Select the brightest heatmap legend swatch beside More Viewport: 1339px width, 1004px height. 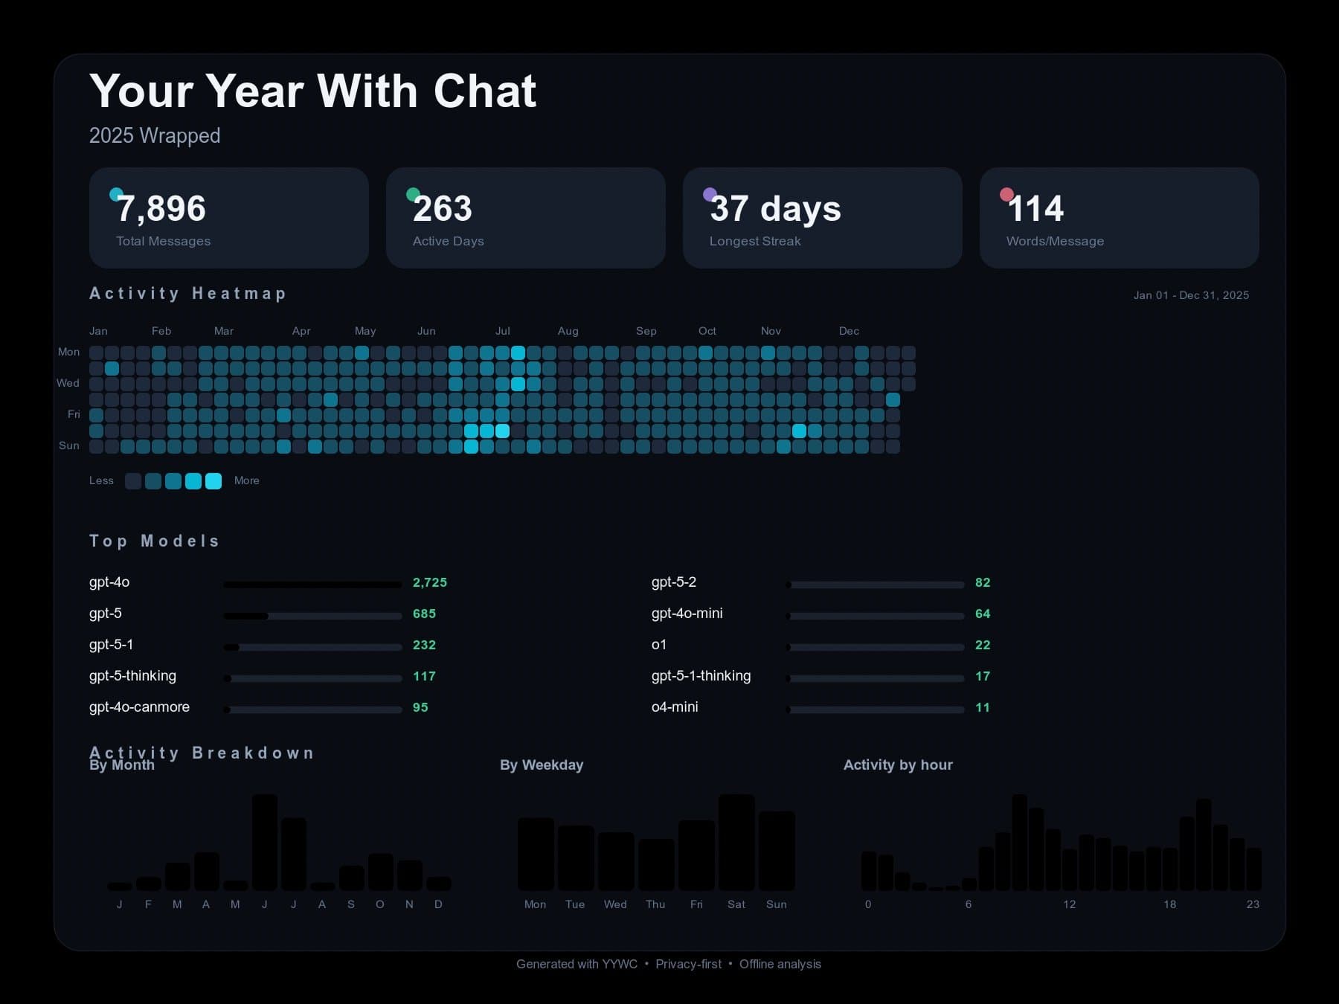[213, 481]
